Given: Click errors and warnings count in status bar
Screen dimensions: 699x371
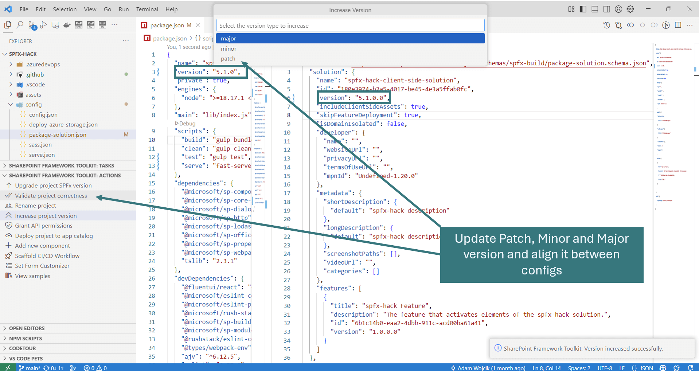Looking at the screenshot, I should [x=95, y=368].
